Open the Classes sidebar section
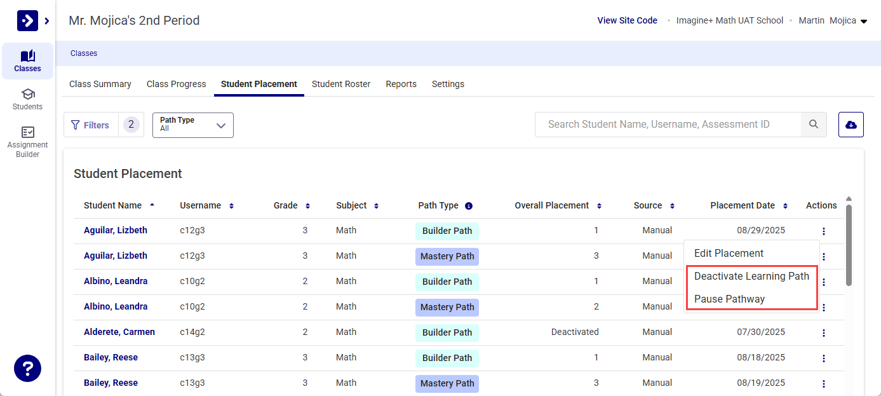The width and height of the screenshot is (881, 396). point(27,61)
